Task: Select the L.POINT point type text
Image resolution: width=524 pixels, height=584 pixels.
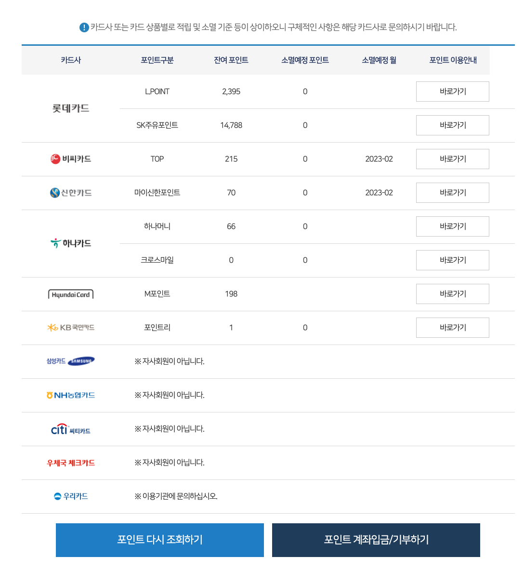Action: [x=157, y=92]
